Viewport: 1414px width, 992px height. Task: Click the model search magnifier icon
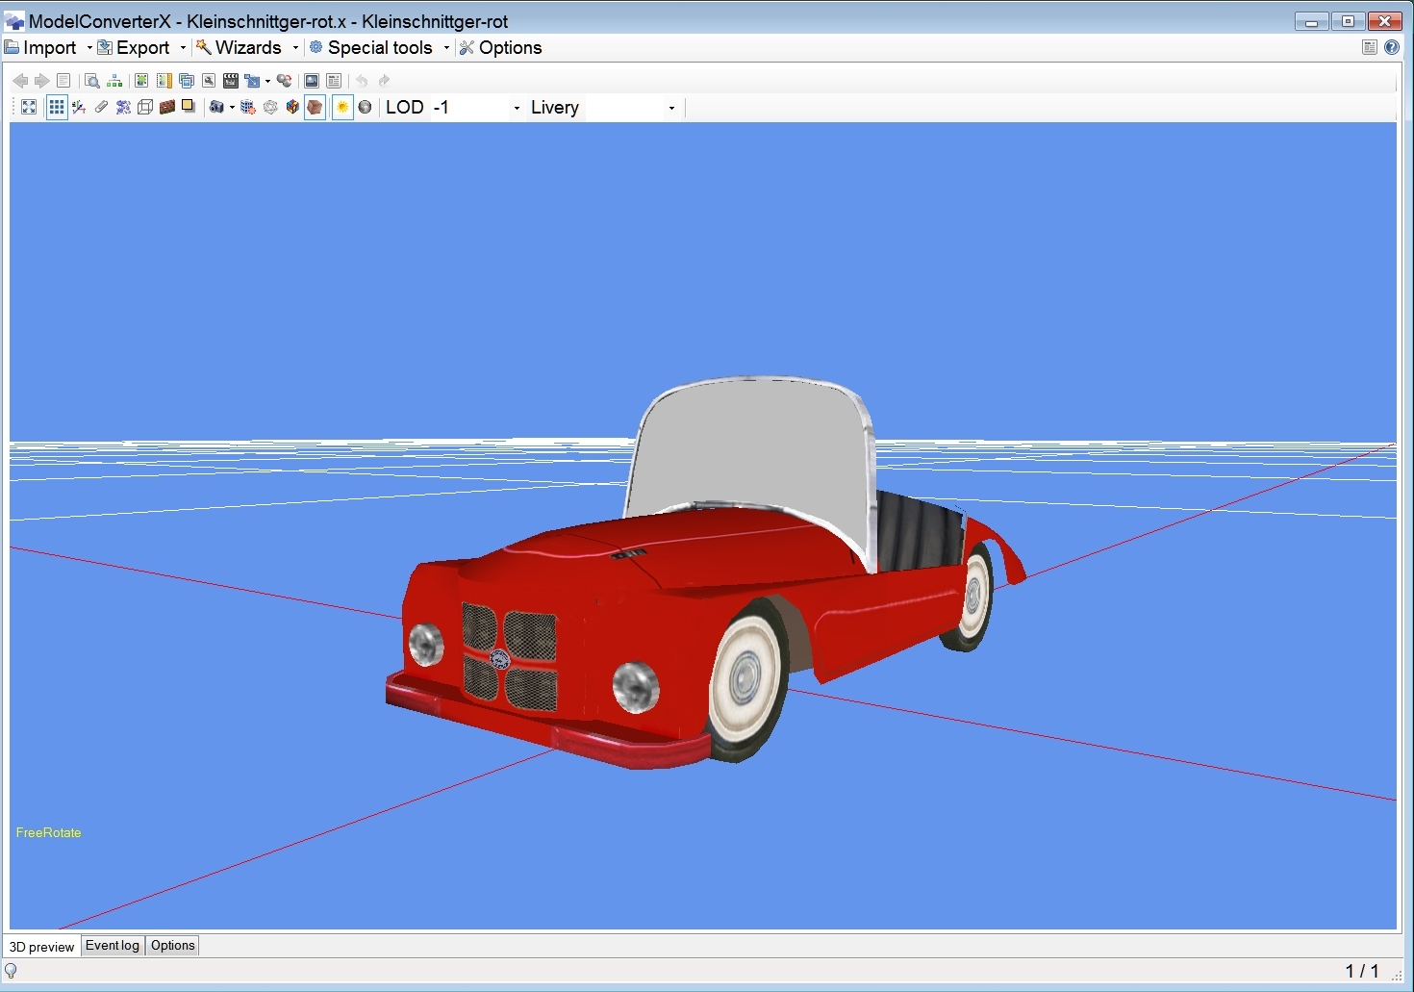(x=92, y=81)
